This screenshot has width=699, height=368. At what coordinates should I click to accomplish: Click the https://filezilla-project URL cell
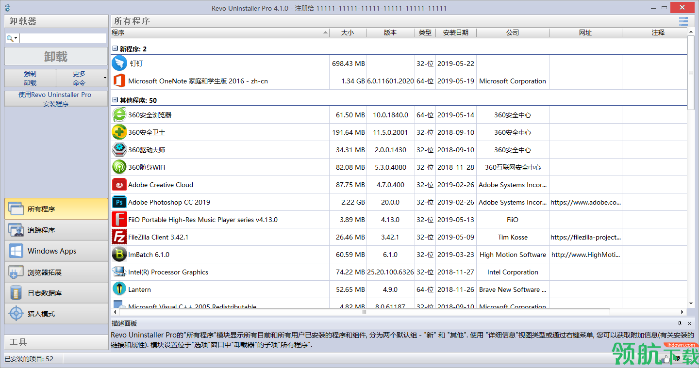point(585,237)
